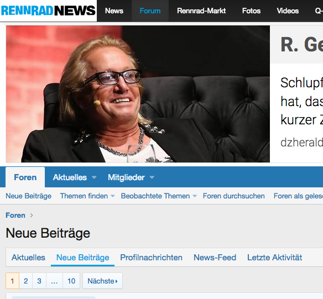Jump to page 10
323x299 pixels.
pyautogui.click(x=71, y=281)
